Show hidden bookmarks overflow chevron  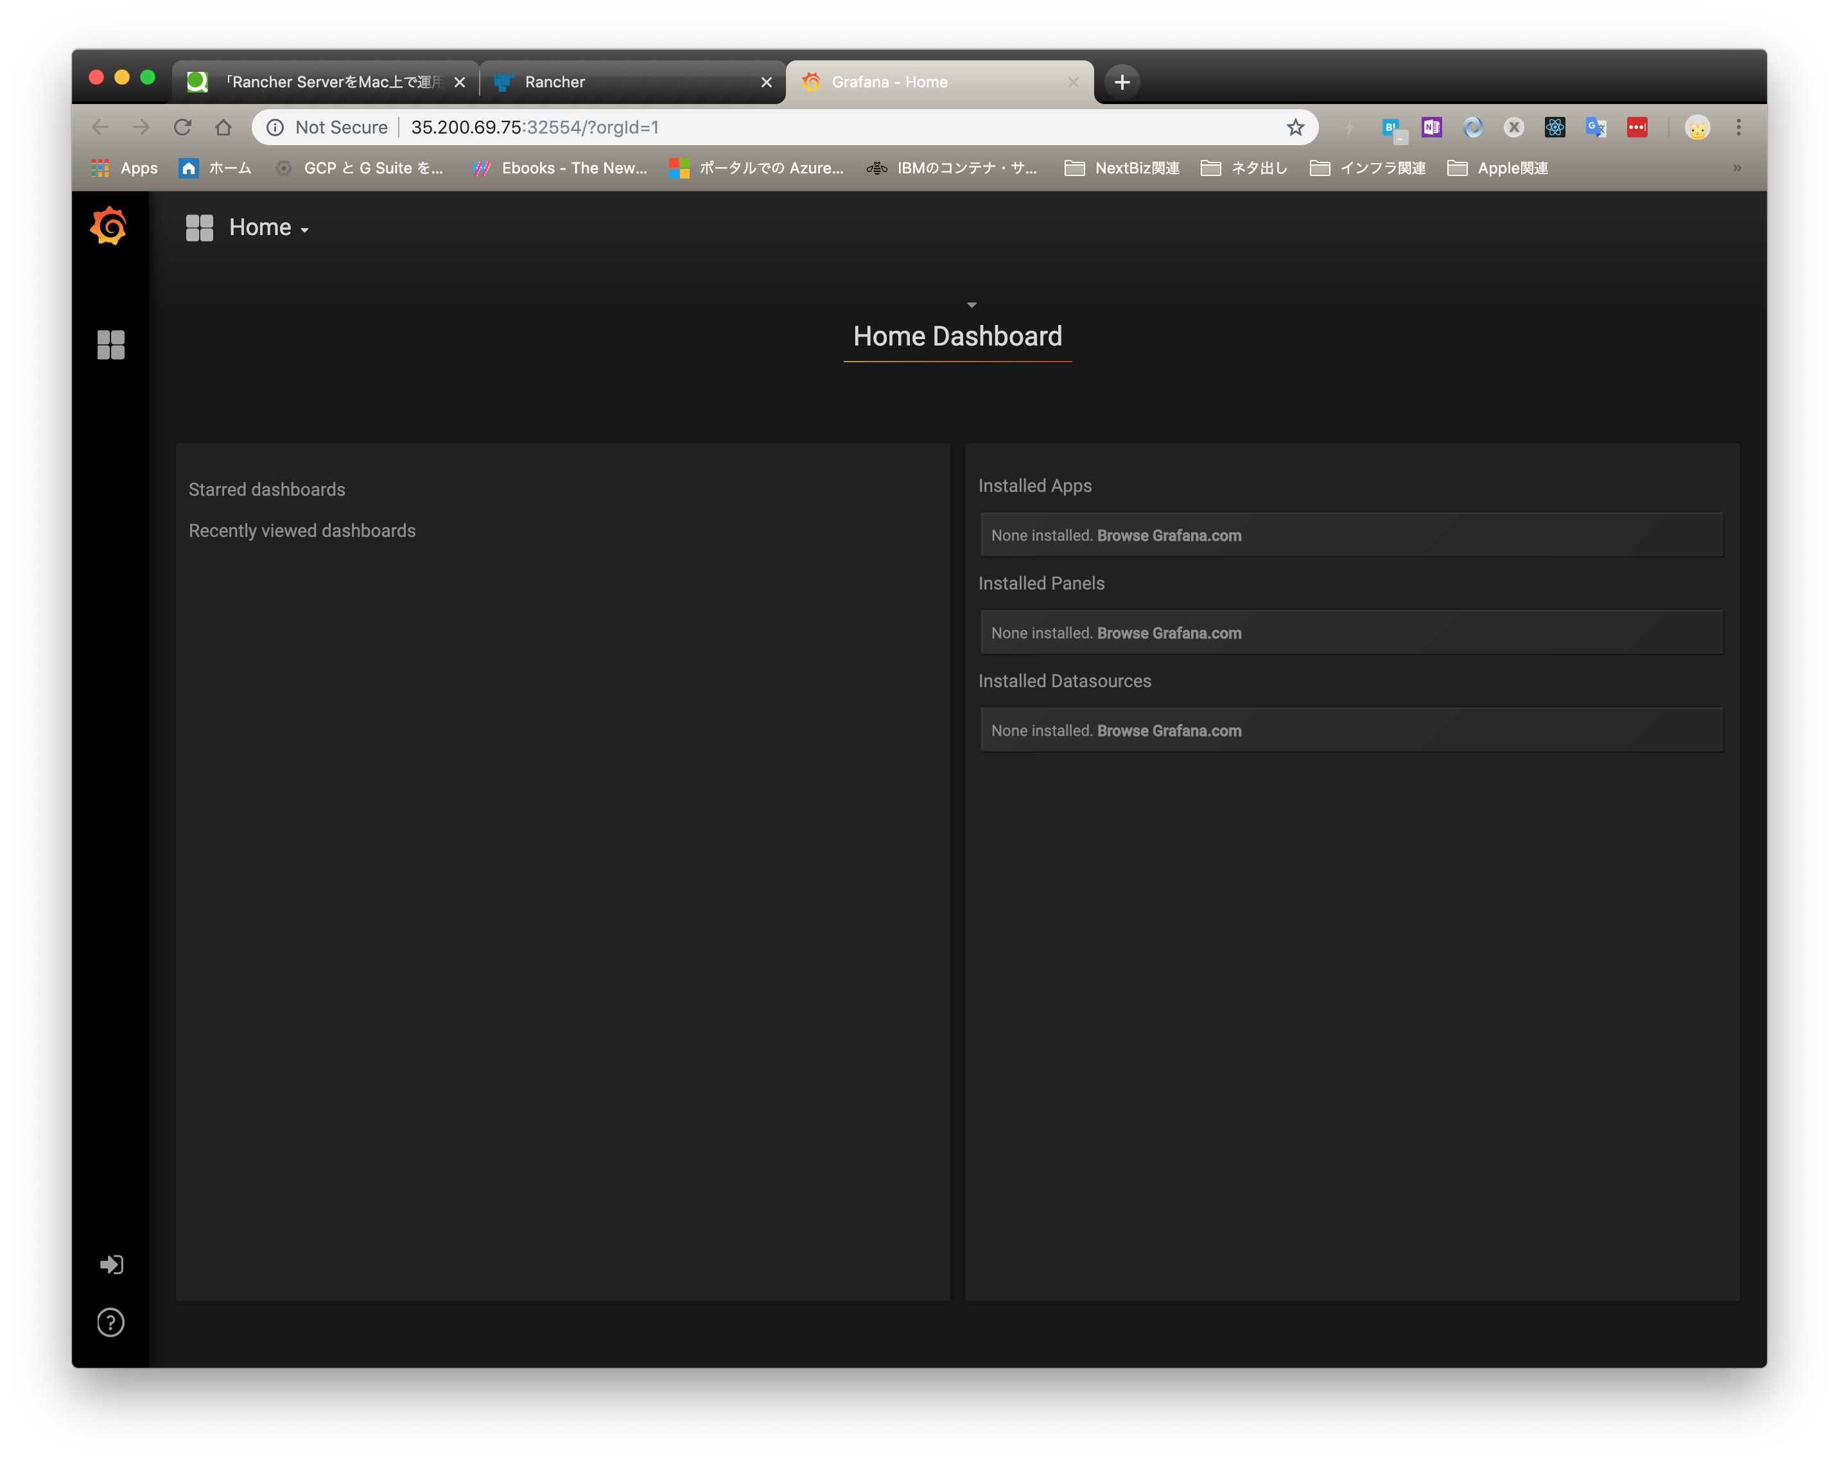point(1737,168)
